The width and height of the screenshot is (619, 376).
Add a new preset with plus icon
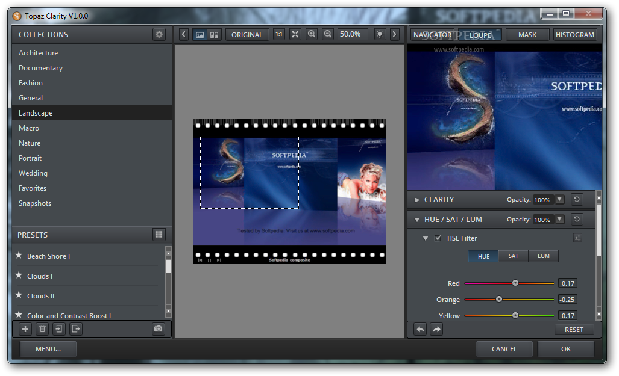(x=25, y=328)
